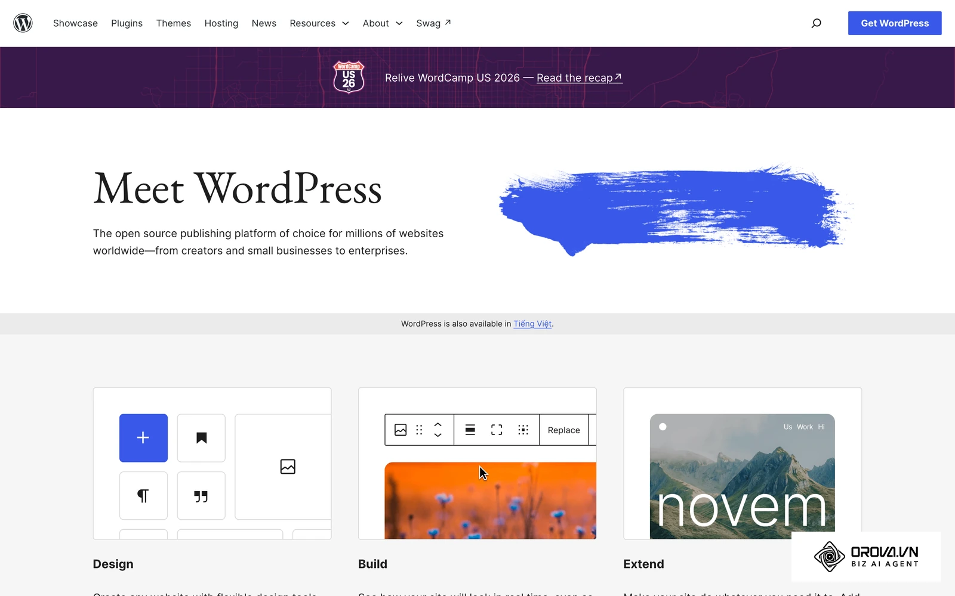Click the Extend heading
Viewport: 955px width, 596px height.
click(643, 564)
